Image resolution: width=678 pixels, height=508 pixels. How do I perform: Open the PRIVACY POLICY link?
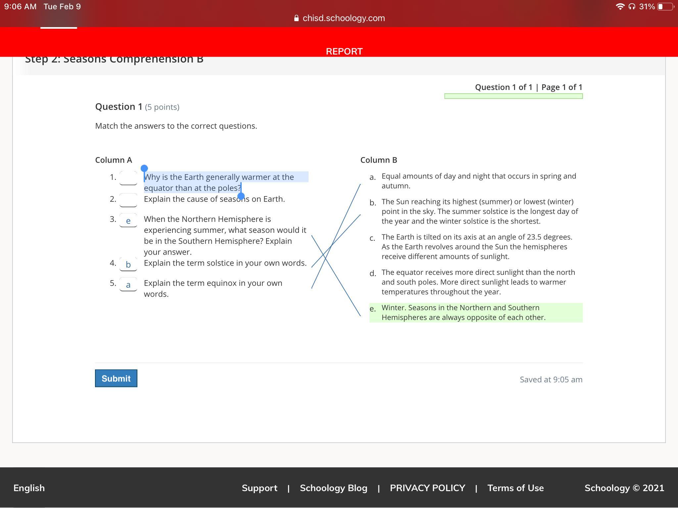click(x=427, y=488)
